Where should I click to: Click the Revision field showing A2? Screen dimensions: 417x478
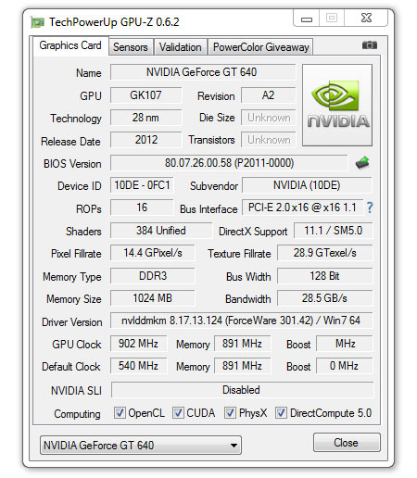tap(268, 95)
